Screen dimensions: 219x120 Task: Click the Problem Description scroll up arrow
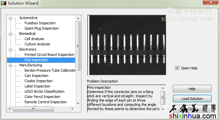pos(163,88)
